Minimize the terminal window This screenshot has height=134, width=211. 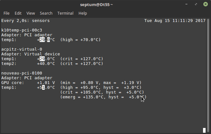186,4
